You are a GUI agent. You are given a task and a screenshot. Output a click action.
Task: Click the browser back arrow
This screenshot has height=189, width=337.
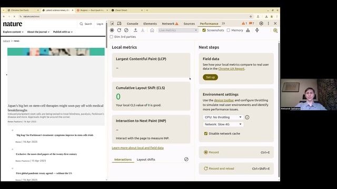pyautogui.click(x=4, y=16)
